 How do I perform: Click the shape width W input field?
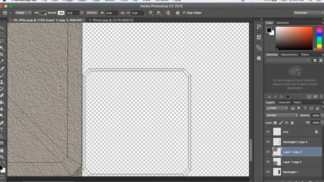(111, 13)
